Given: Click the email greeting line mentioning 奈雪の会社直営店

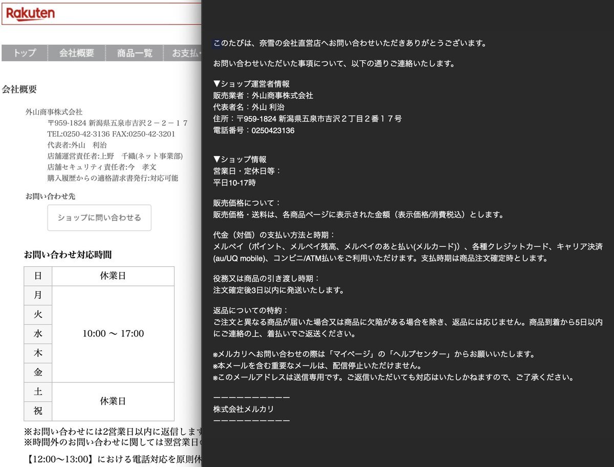Looking at the screenshot, I should click(349, 43).
